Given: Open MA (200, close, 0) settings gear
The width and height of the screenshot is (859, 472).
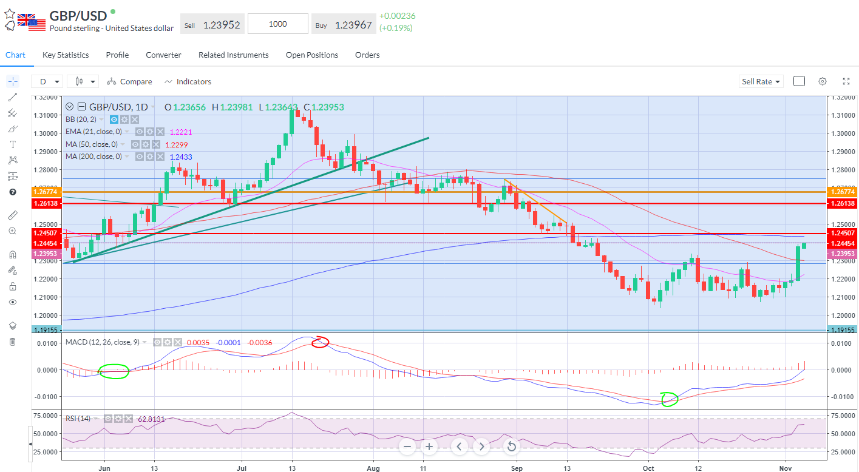Looking at the screenshot, I should [150, 157].
